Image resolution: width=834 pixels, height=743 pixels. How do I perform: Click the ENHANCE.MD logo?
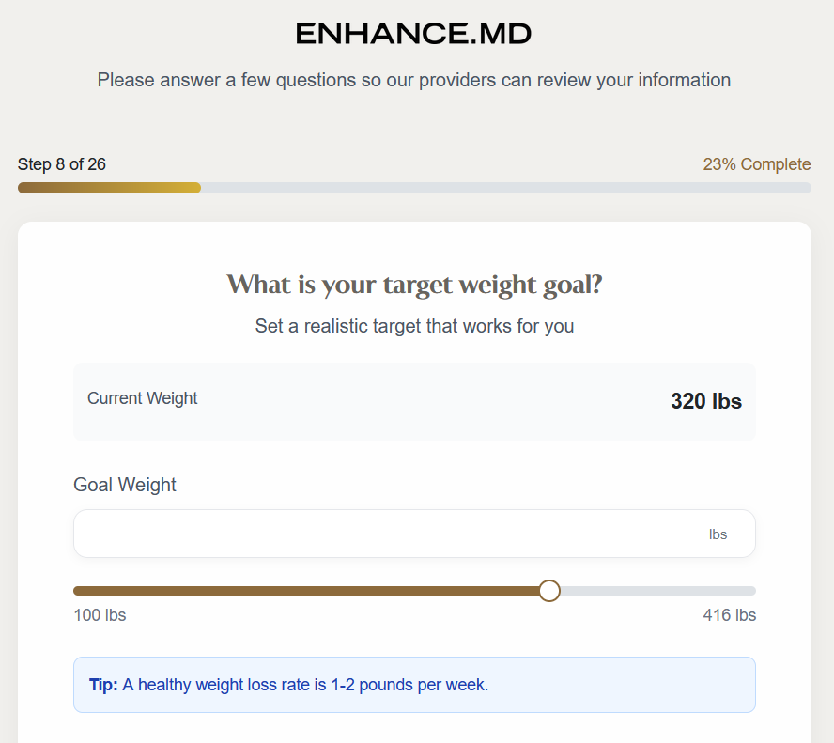click(413, 35)
